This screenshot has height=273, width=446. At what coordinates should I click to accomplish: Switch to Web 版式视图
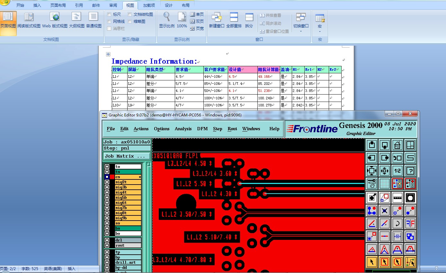coord(55,21)
